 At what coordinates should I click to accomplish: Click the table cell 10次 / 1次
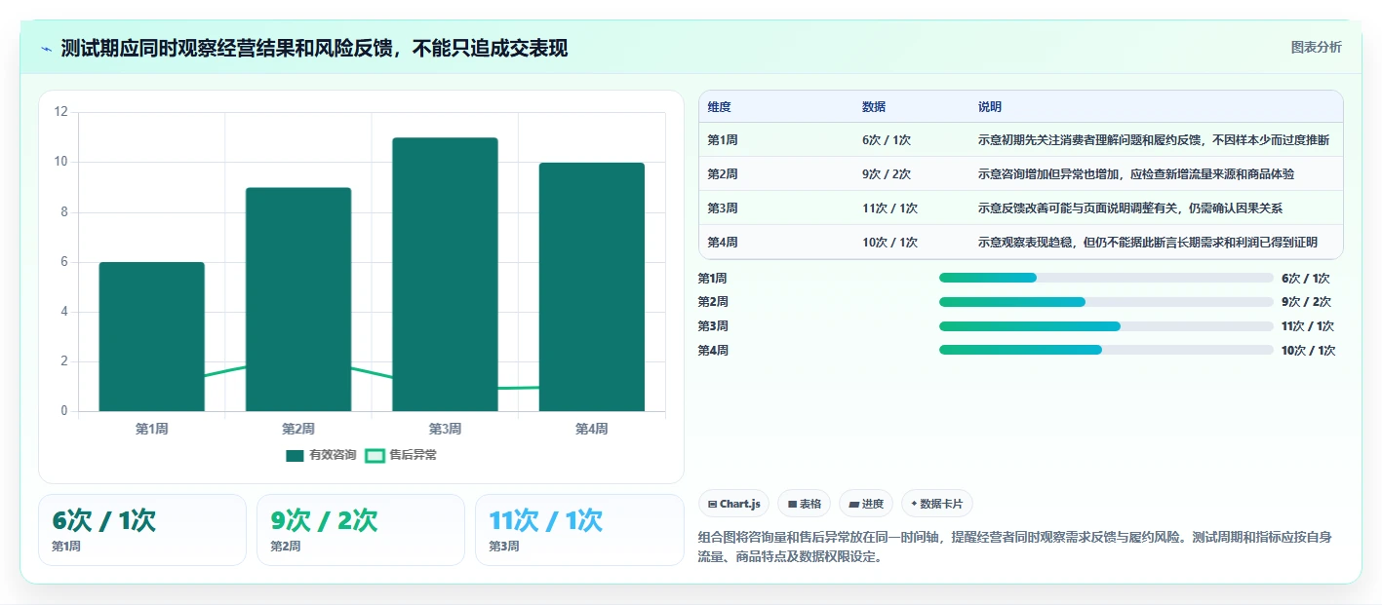(x=889, y=243)
